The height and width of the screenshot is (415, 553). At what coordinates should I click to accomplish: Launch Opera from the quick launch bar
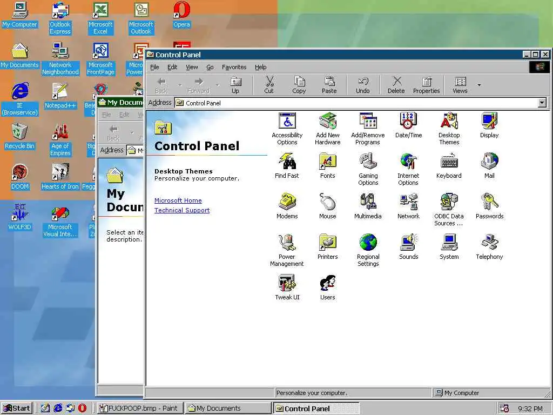click(x=82, y=409)
